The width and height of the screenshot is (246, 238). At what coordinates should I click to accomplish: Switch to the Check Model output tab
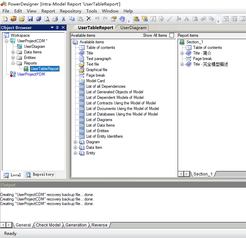[x=48, y=225]
